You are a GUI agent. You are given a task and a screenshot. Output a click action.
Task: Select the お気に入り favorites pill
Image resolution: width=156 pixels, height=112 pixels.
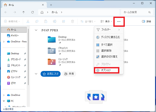pos(51,74)
